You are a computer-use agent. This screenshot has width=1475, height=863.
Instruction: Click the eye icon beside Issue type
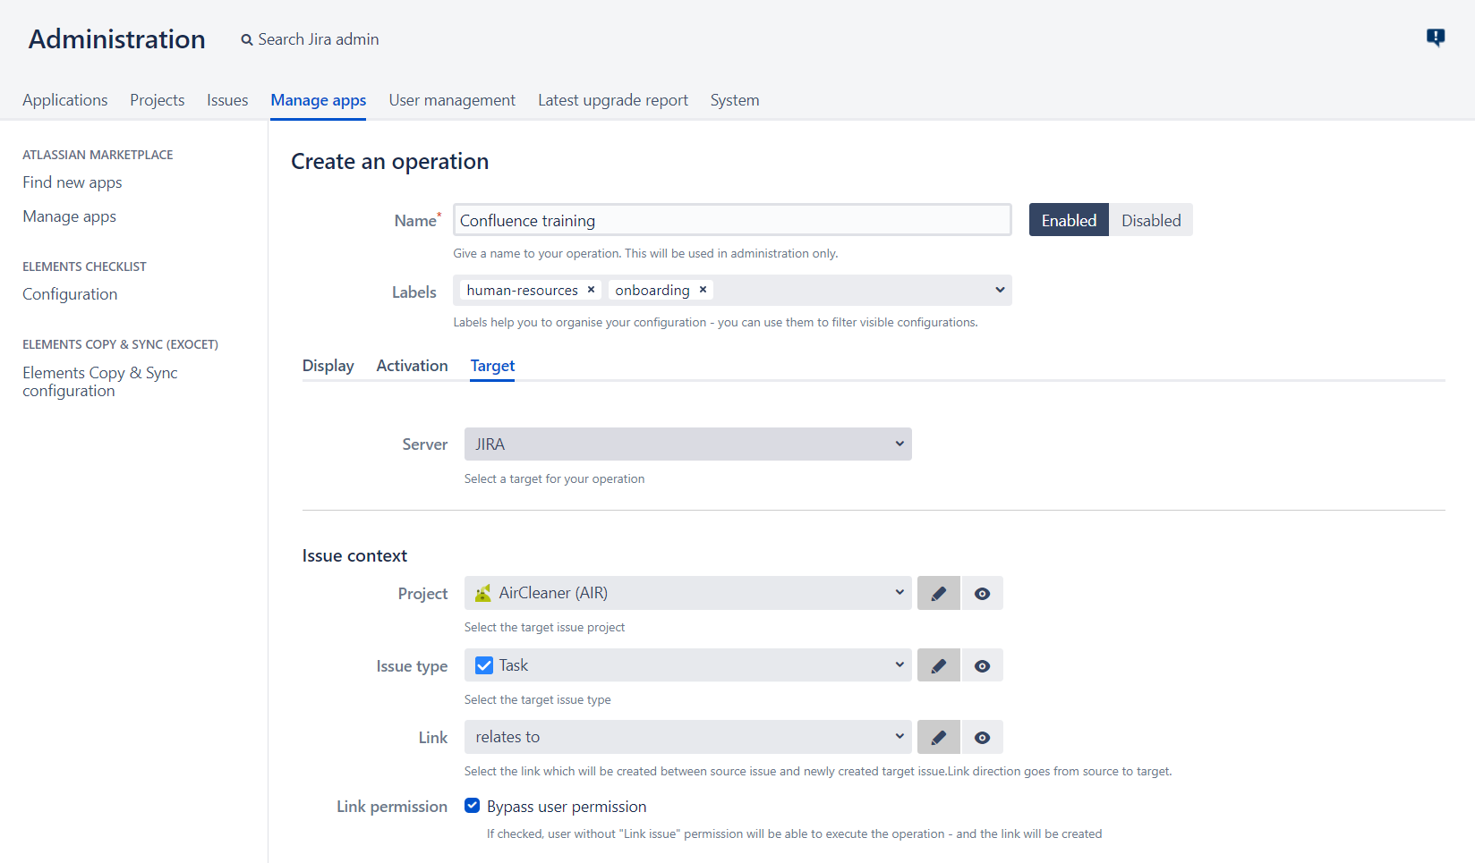tap(982, 664)
